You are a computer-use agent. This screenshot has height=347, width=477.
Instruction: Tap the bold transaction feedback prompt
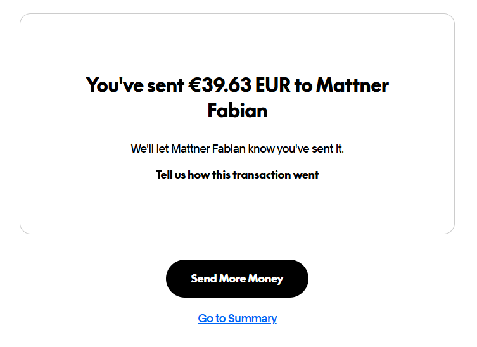point(237,175)
